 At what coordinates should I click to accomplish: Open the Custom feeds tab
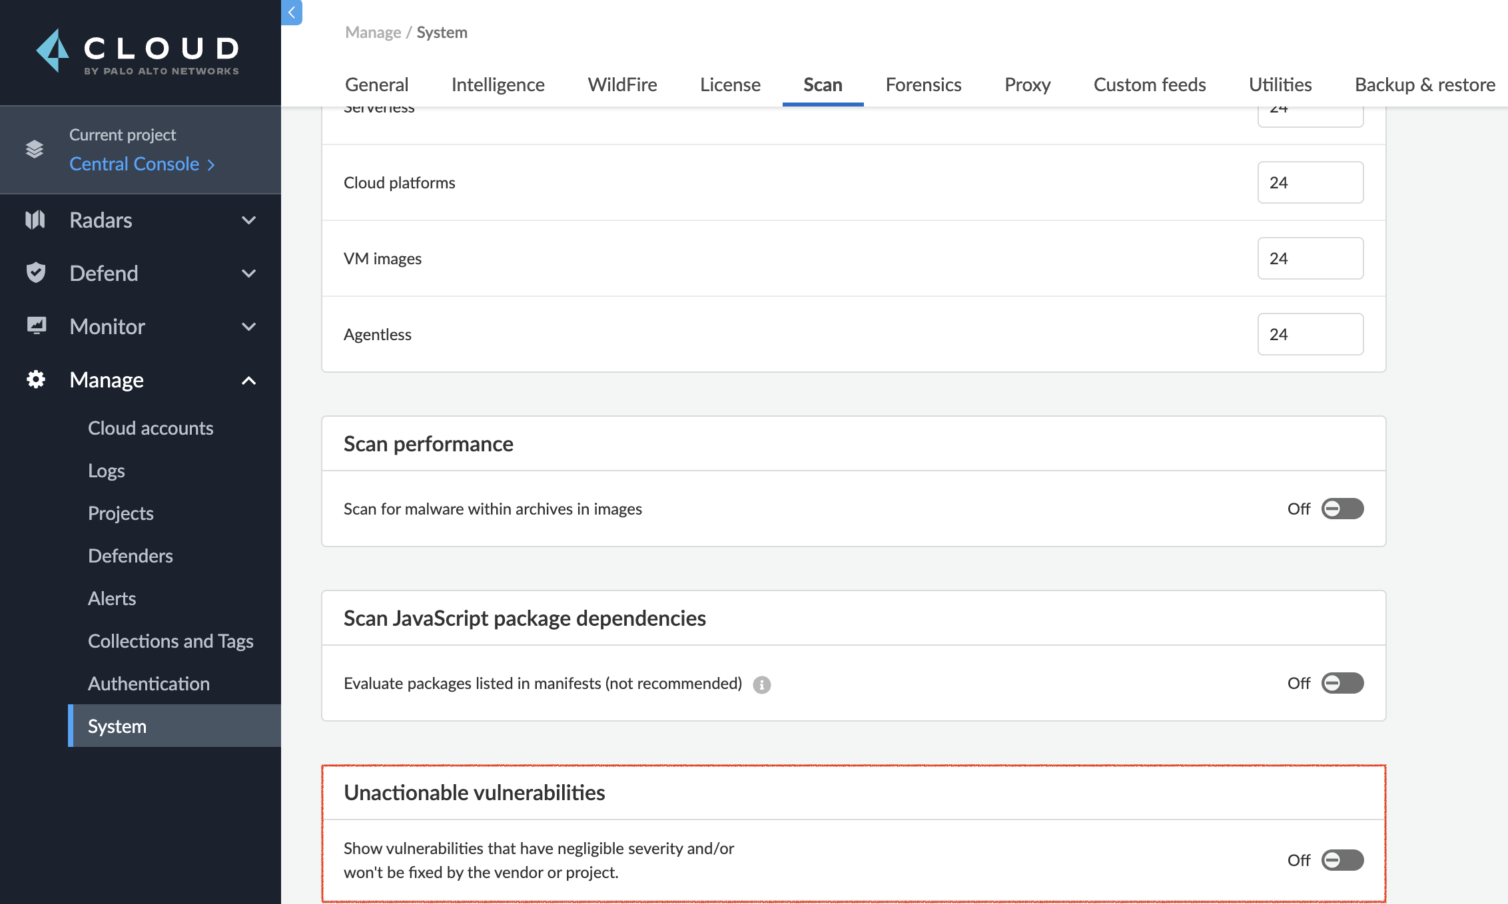[1150, 85]
